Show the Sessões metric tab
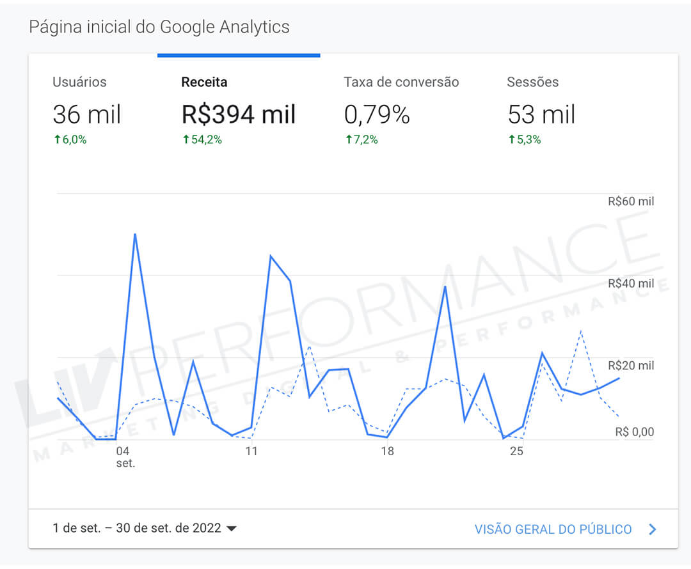691x569 pixels. click(x=532, y=82)
